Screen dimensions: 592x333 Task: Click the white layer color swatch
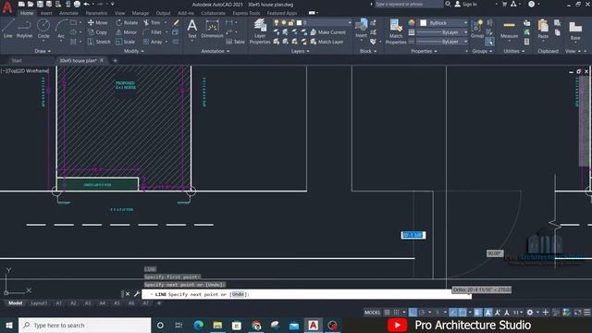click(x=300, y=22)
